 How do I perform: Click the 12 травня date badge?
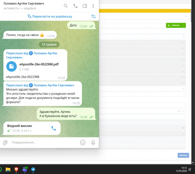pyautogui.click(x=49, y=45)
